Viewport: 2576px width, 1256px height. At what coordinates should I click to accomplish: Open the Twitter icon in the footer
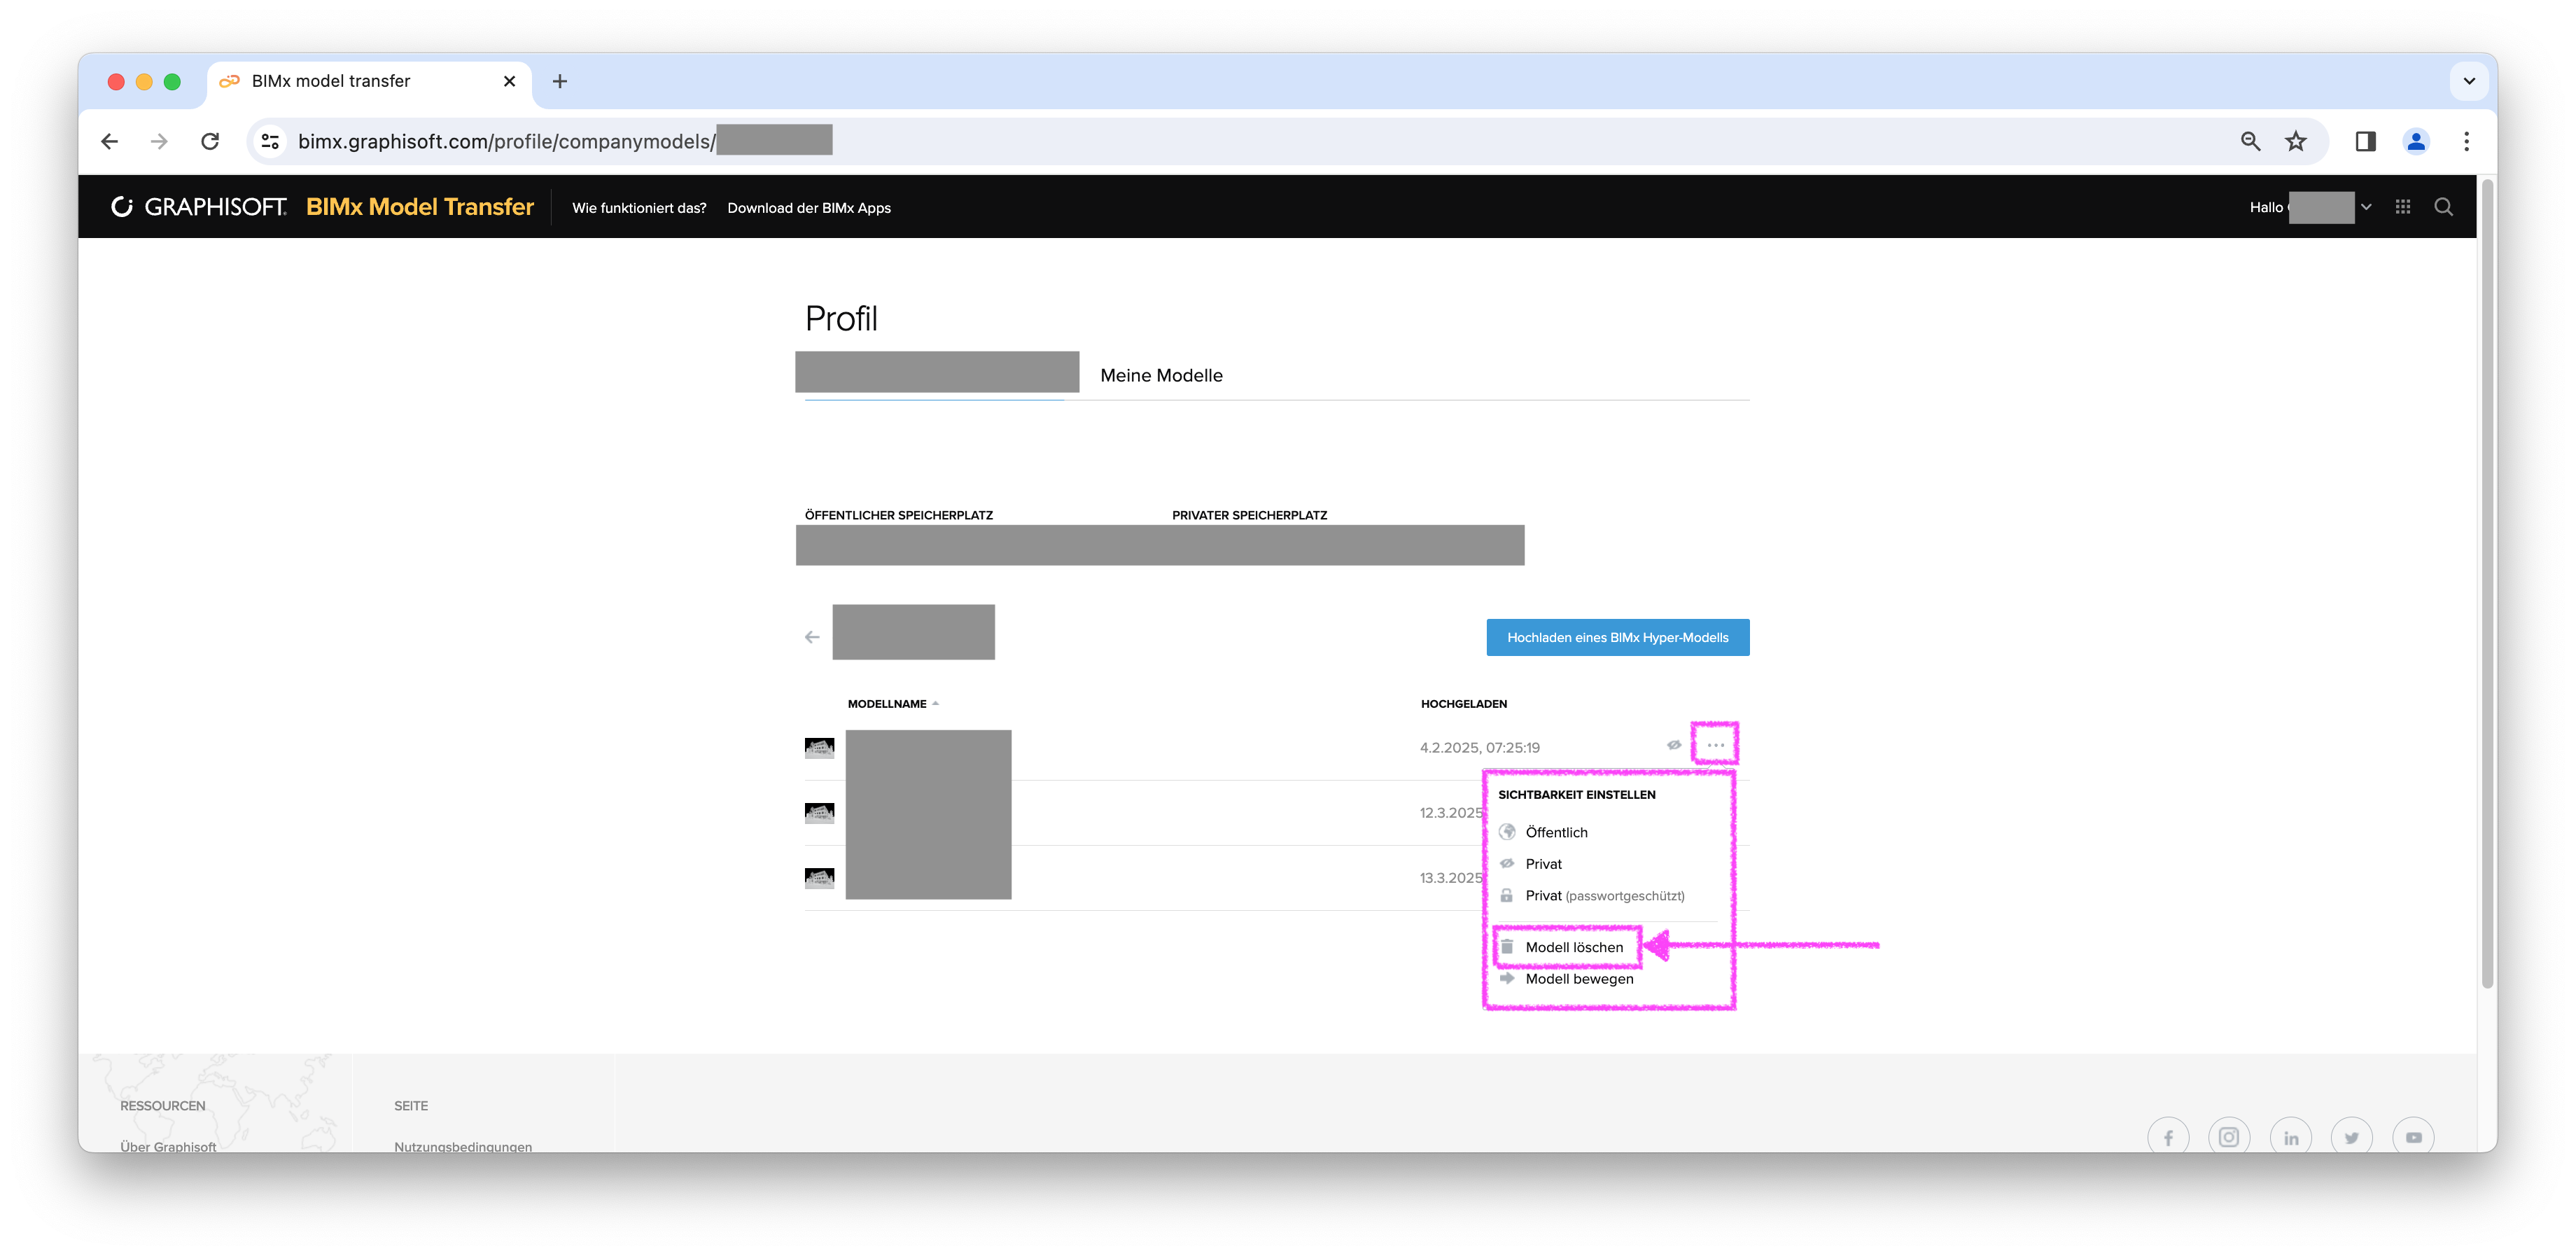coord(2352,1137)
